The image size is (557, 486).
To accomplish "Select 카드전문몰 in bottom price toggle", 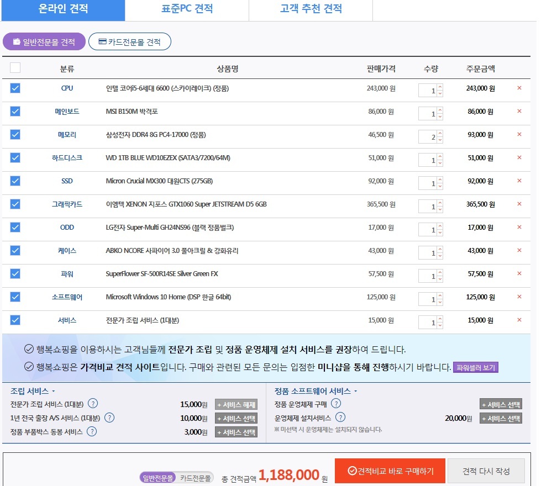I will click(195, 478).
